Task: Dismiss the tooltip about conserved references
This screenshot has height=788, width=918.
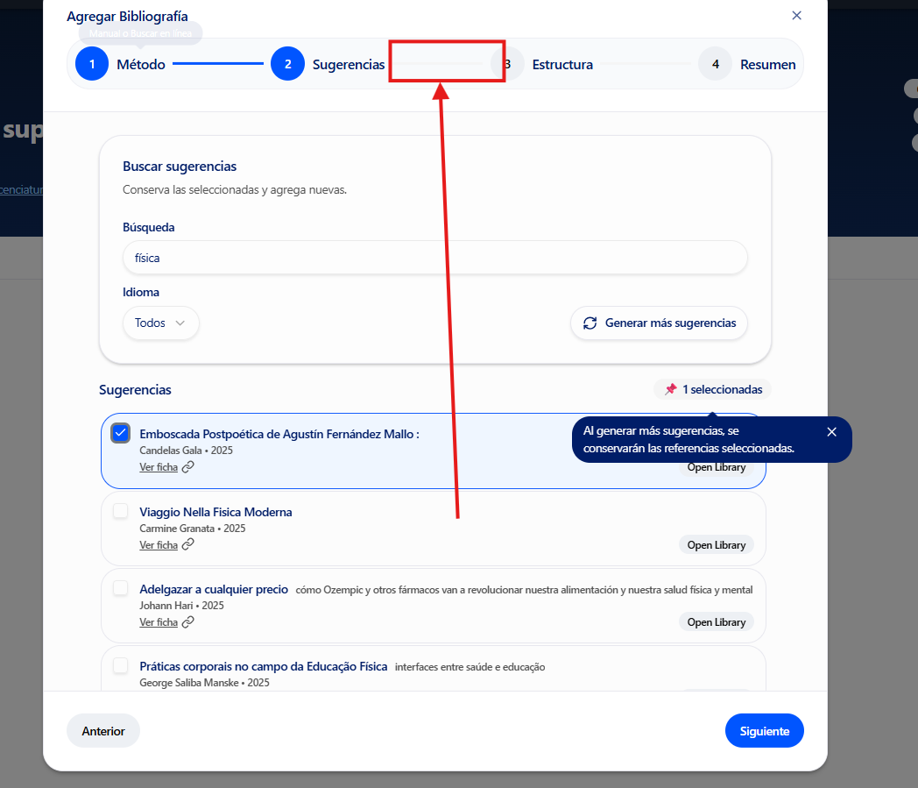Action: (x=831, y=431)
